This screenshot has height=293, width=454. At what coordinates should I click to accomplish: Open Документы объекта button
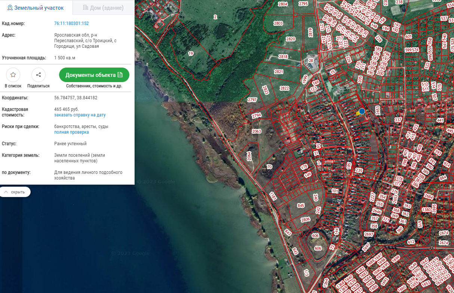click(x=94, y=75)
